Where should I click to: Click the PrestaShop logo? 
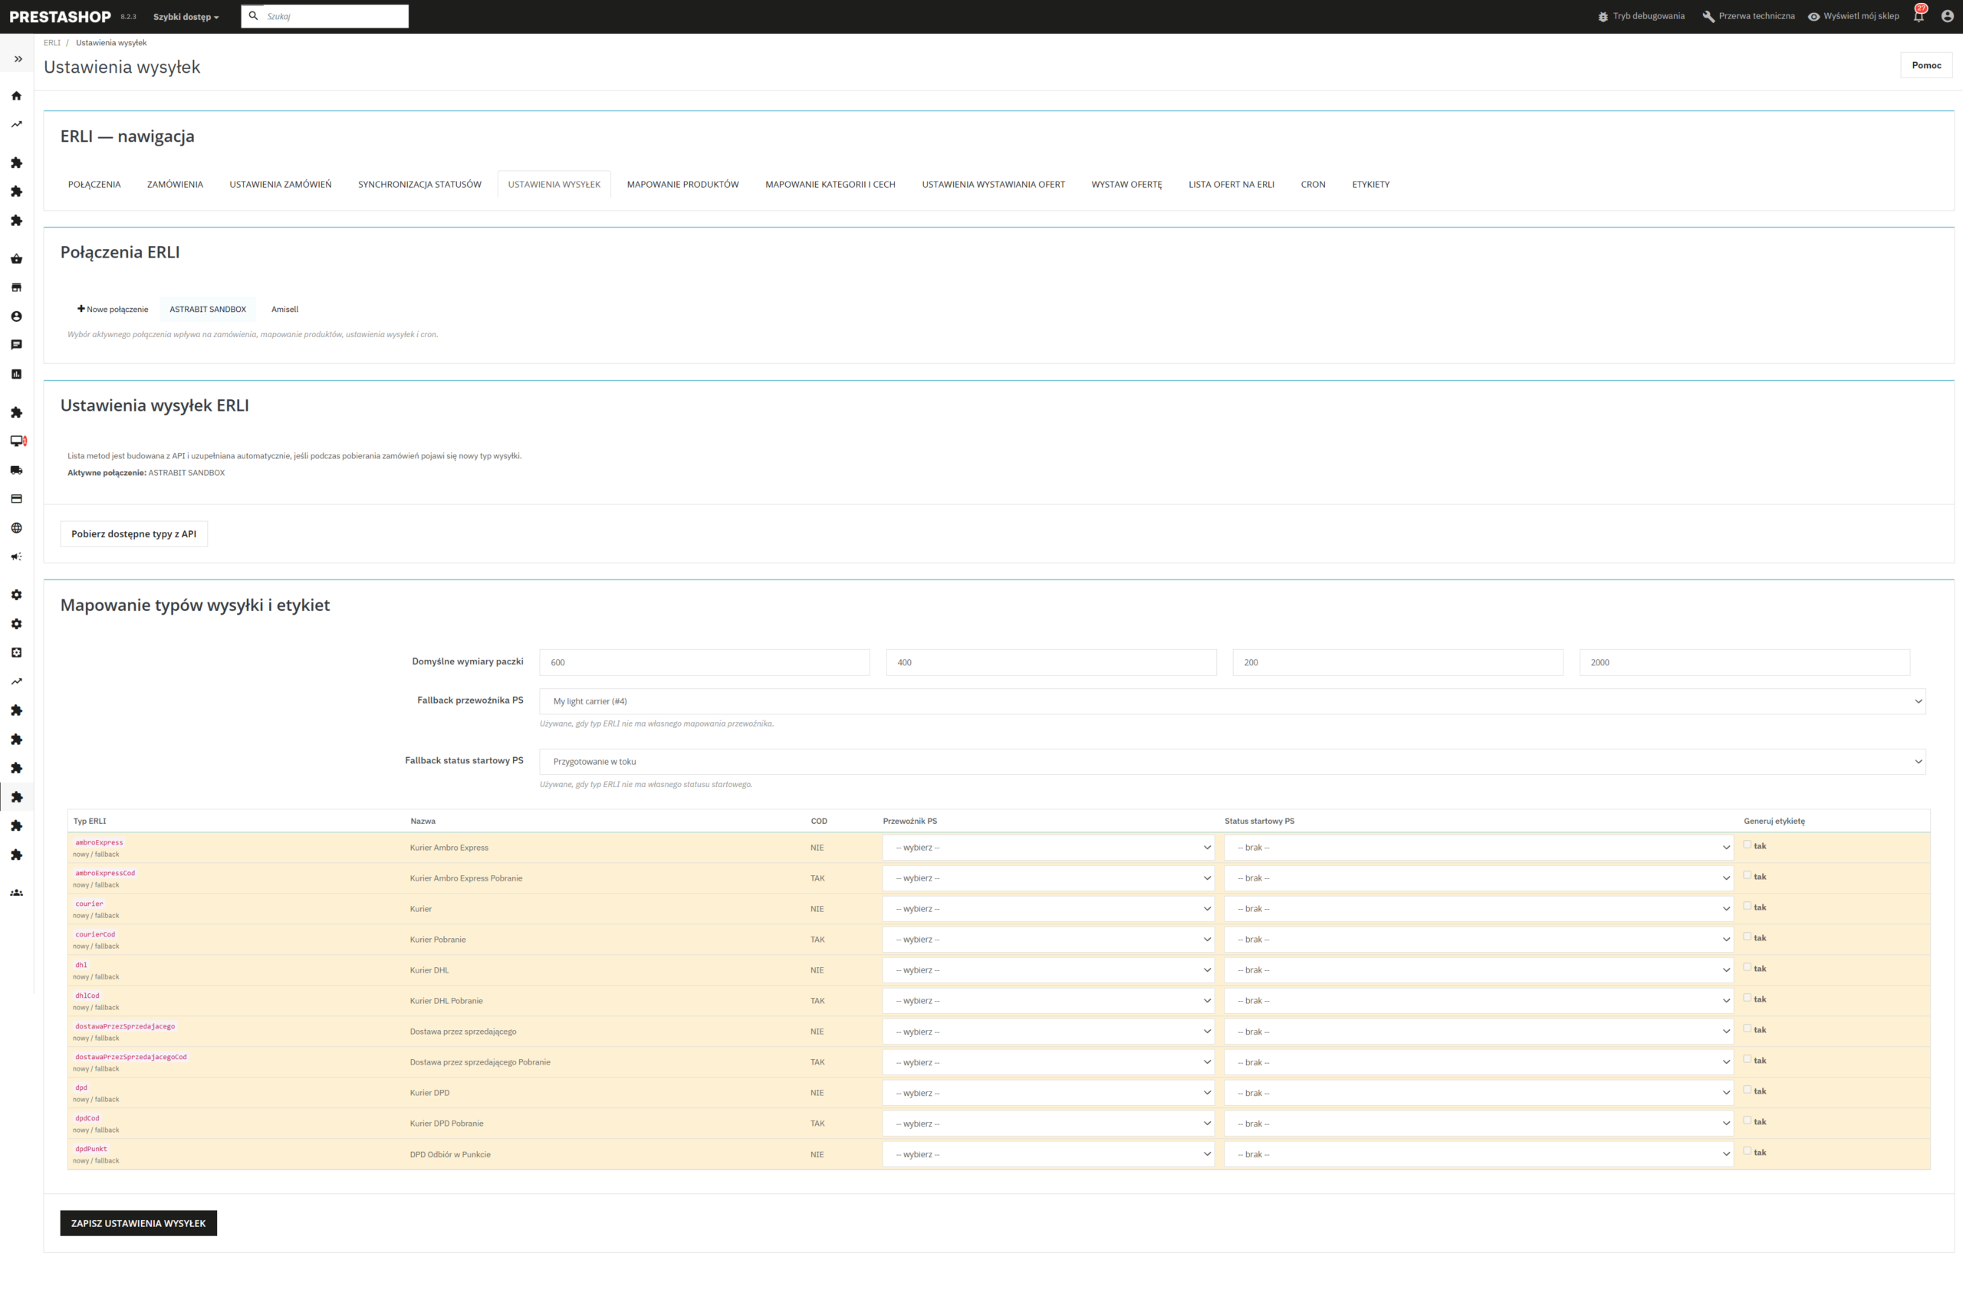(60, 17)
